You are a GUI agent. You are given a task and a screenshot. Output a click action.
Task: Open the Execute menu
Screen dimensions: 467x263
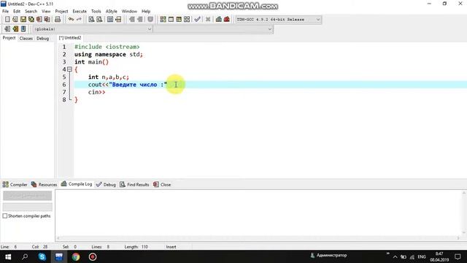(80, 12)
